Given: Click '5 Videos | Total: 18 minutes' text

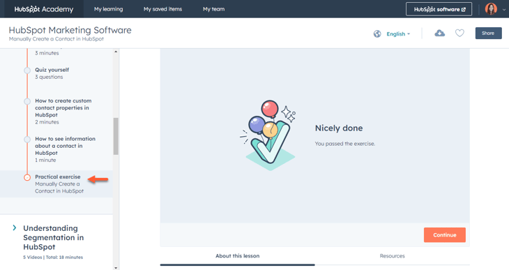Looking at the screenshot, I should tap(53, 257).
